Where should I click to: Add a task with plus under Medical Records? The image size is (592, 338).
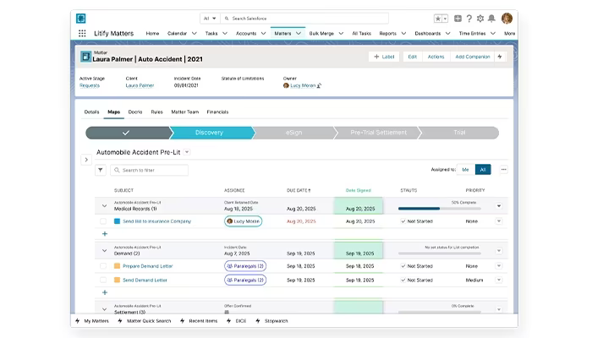coord(105,234)
